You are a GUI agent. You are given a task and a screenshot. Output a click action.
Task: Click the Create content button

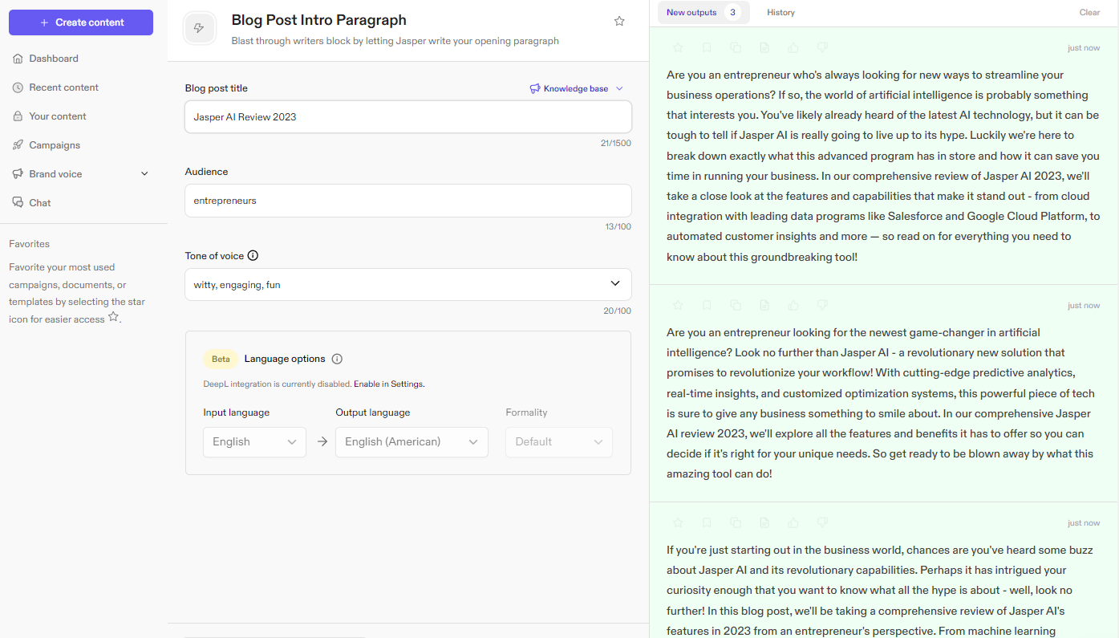(81, 22)
